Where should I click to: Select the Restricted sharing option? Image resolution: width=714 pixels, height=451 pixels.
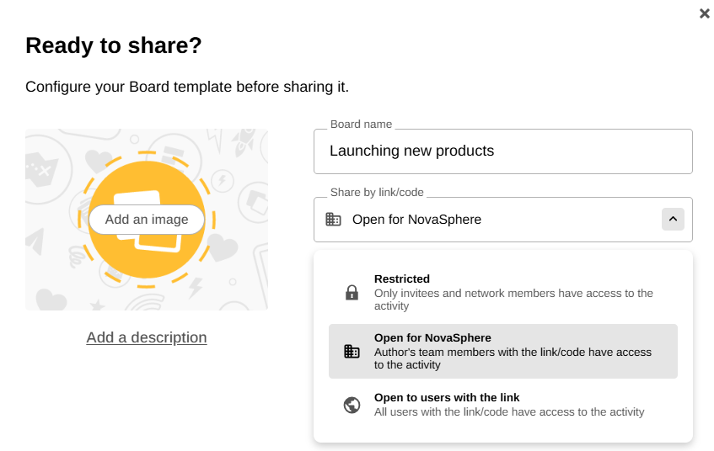[x=402, y=279]
